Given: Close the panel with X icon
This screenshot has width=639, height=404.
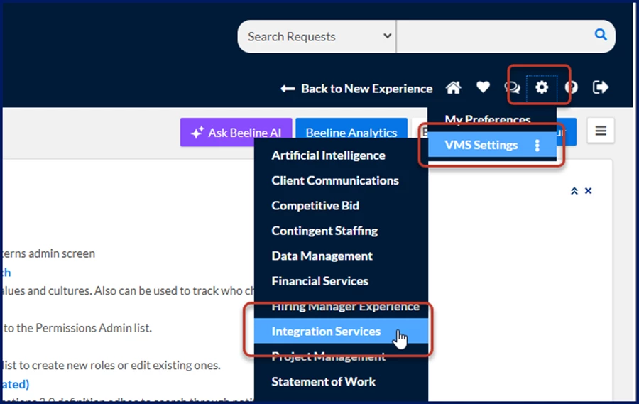Looking at the screenshot, I should pos(588,191).
